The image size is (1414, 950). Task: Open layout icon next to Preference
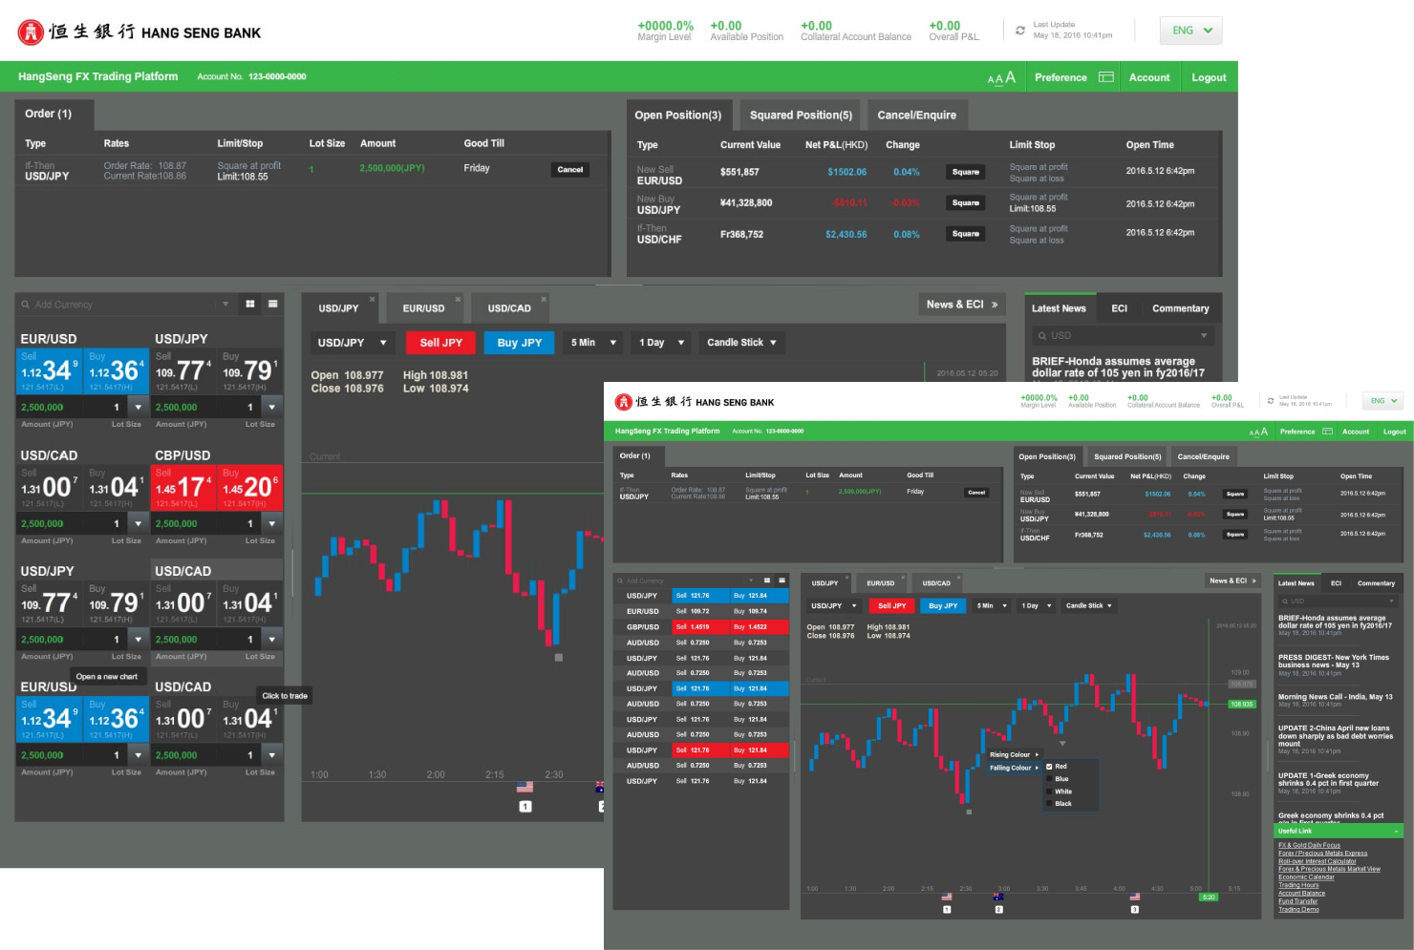pos(1106,77)
